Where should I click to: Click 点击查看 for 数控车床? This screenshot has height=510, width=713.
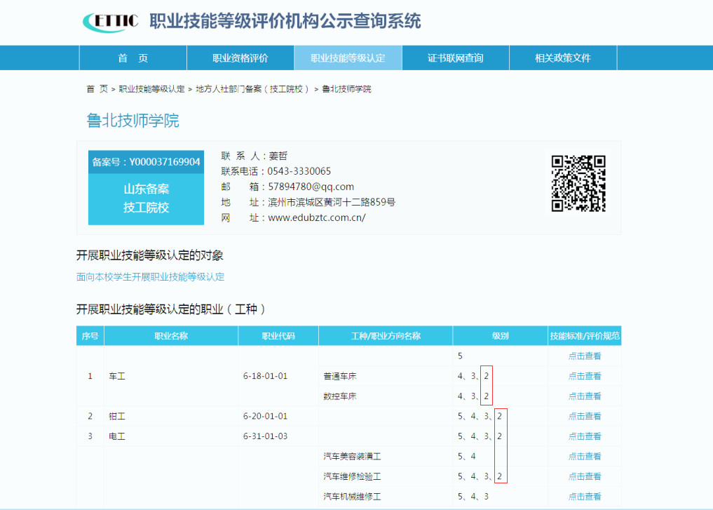[x=585, y=396]
